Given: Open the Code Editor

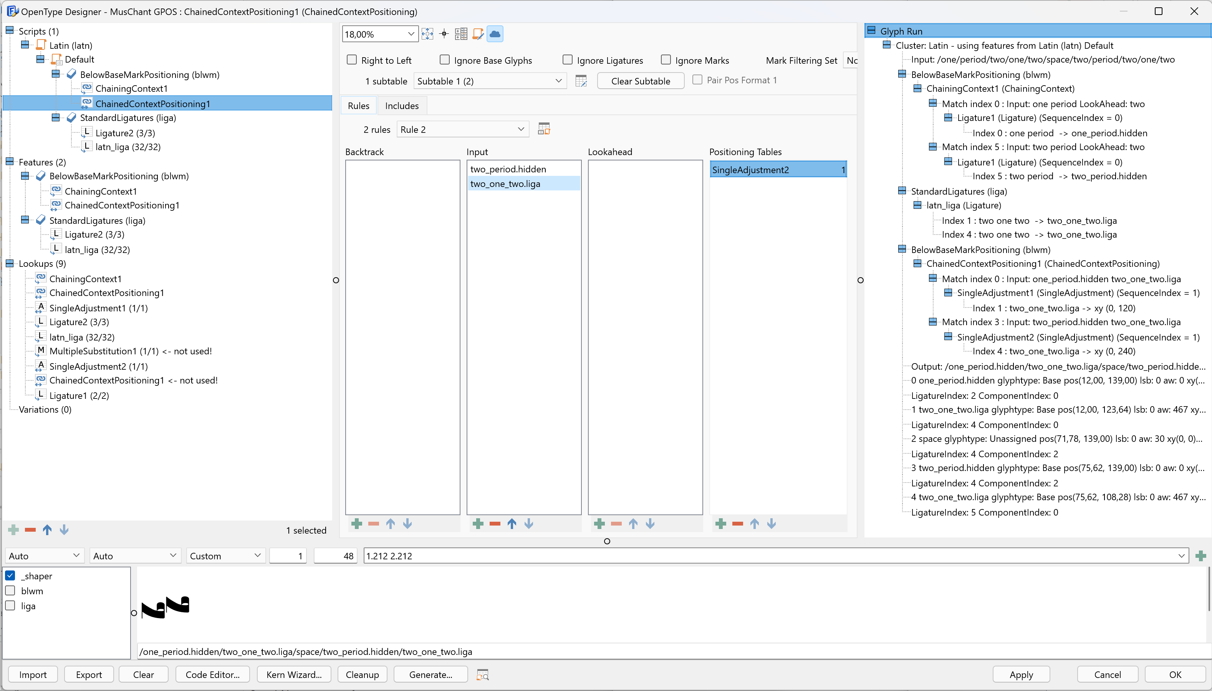Looking at the screenshot, I should [212, 674].
